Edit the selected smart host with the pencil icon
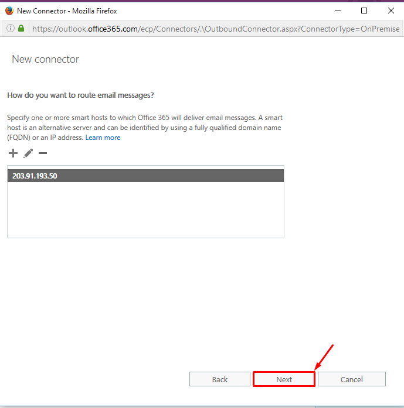The height and width of the screenshot is (408, 404). 28,153
